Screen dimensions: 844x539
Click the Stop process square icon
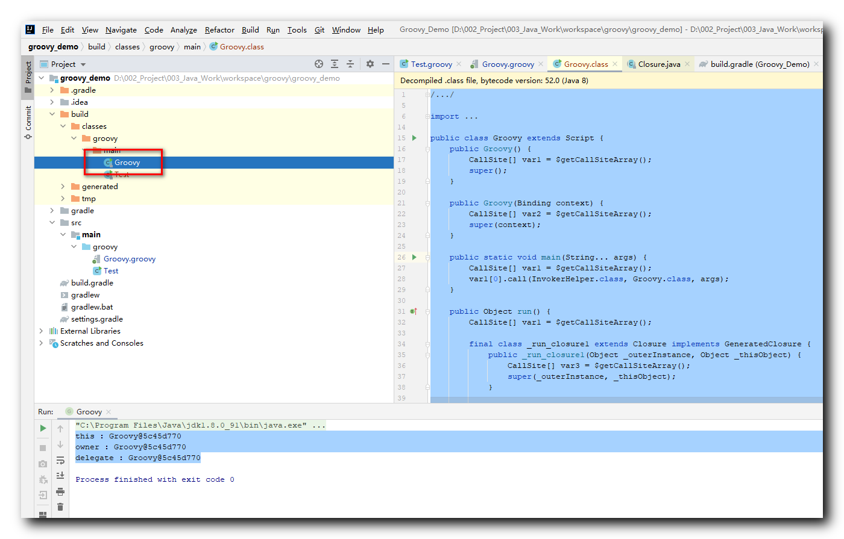[43, 448]
